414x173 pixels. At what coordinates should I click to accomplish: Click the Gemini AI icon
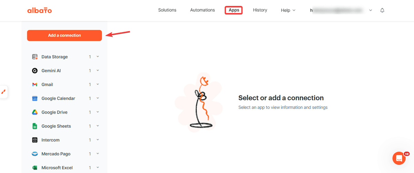[35, 71]
